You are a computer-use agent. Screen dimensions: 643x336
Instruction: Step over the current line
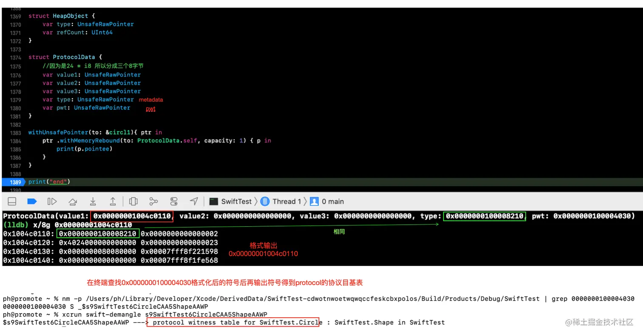73,201
